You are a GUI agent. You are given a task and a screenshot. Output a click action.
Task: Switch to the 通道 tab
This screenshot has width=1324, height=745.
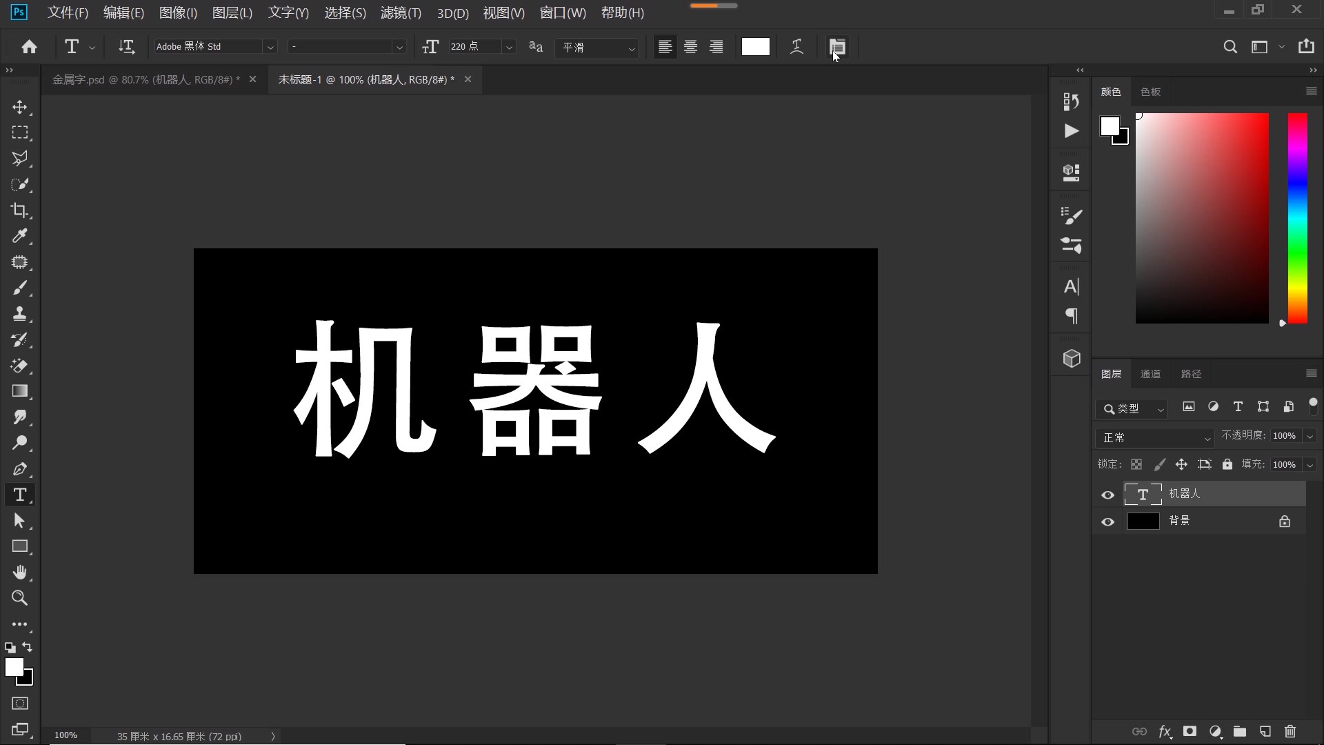tap(1150, 373)
